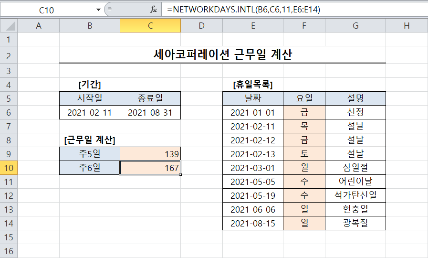The height and width of the screenshot is (258, 428).
Task: Select row 1 header
Action: pyautogui.click(x=9, y=40)
